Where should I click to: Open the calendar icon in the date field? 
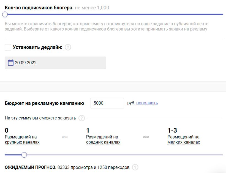click(x=10, y=63)
